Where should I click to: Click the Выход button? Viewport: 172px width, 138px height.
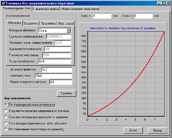tap(158, 130)
